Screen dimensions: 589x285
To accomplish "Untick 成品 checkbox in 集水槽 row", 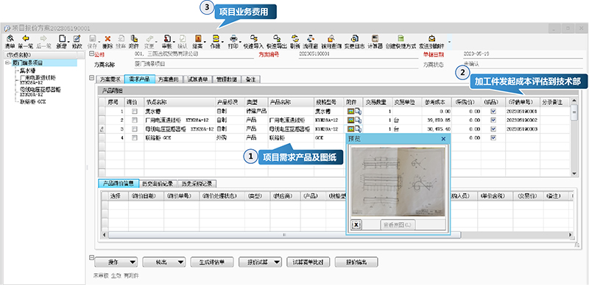I will pos(493,112).
